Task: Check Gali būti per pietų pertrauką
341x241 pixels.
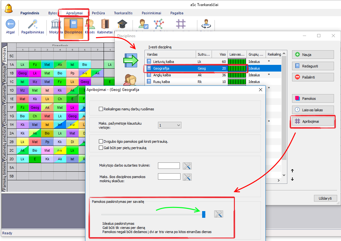Action: (101, 148)
